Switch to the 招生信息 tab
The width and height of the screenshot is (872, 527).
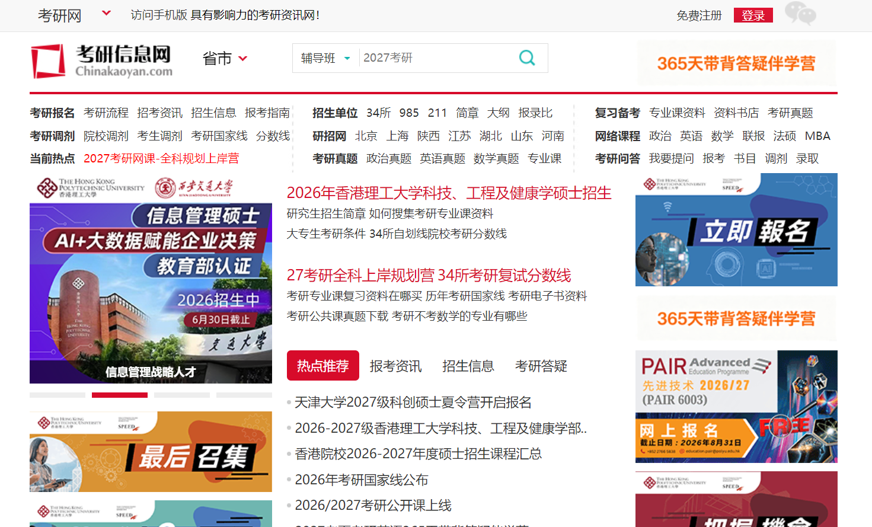click(468, 366)
